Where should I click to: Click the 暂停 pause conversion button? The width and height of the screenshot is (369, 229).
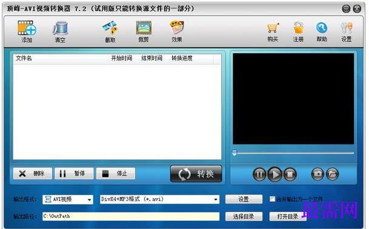[x=74, y=173]
